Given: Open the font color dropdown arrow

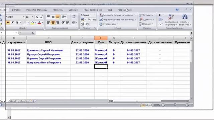Looking at the screenshot, I should point(42,23).
